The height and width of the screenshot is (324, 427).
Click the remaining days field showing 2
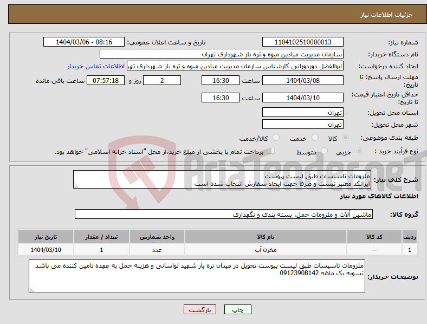point(162,80)
